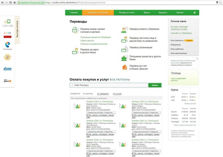Open the Погашение кредита в Сбербанке link
Viewport: 223px width, 157px height.
click(96, 37)
